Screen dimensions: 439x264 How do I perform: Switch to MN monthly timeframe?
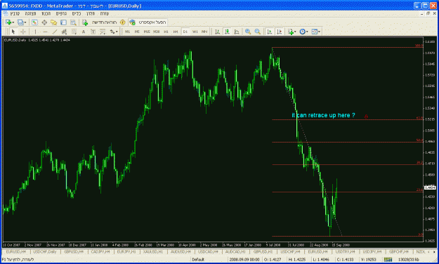tap(204, 32)
